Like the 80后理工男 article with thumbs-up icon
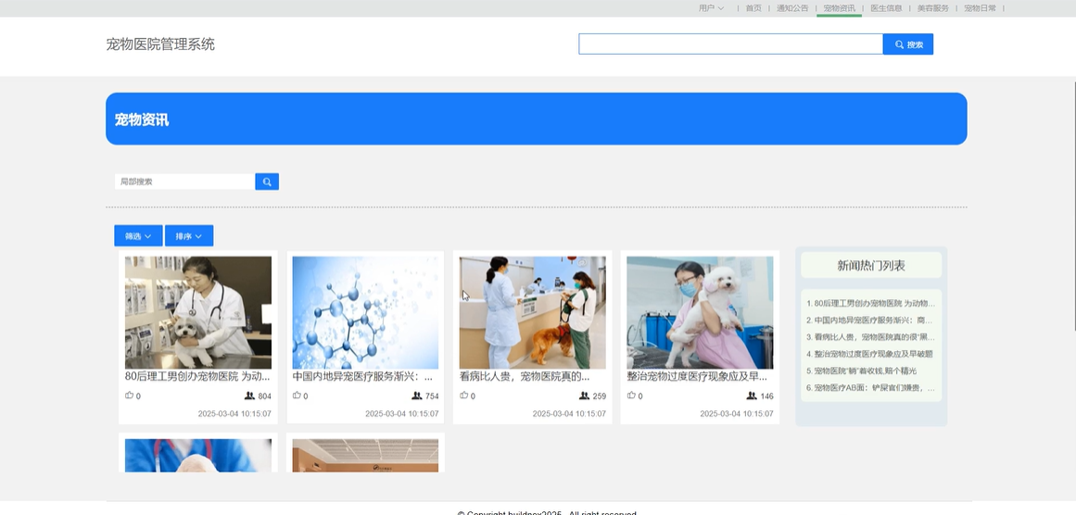This screenshot has height=515, width=1076. point(129,395)
